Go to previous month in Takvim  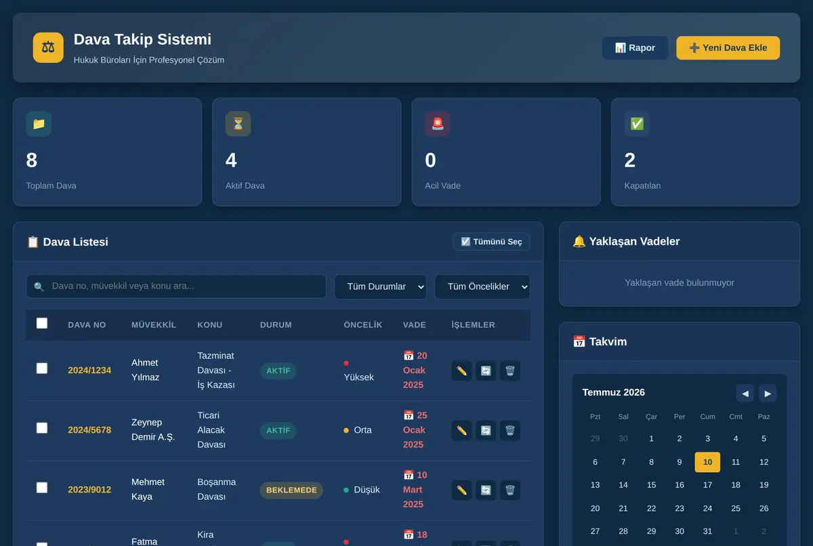pyautogui.click(x=745, y=393)
